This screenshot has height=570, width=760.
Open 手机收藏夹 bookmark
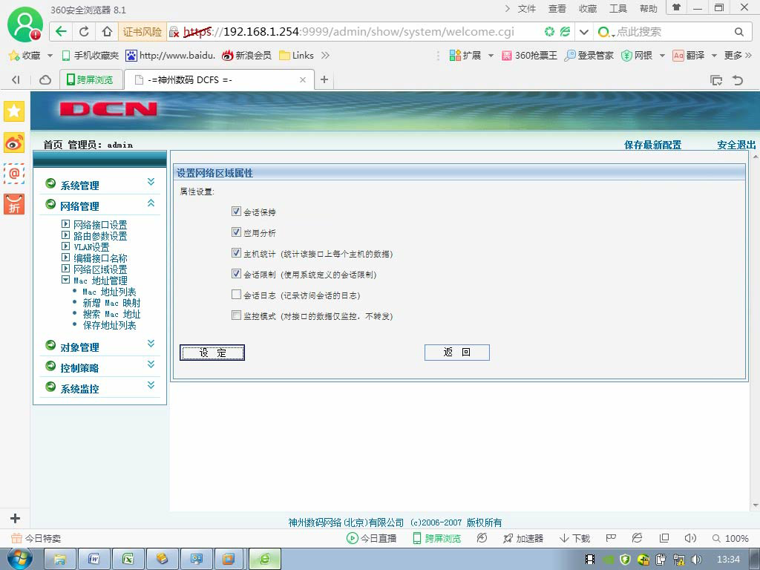91,55
